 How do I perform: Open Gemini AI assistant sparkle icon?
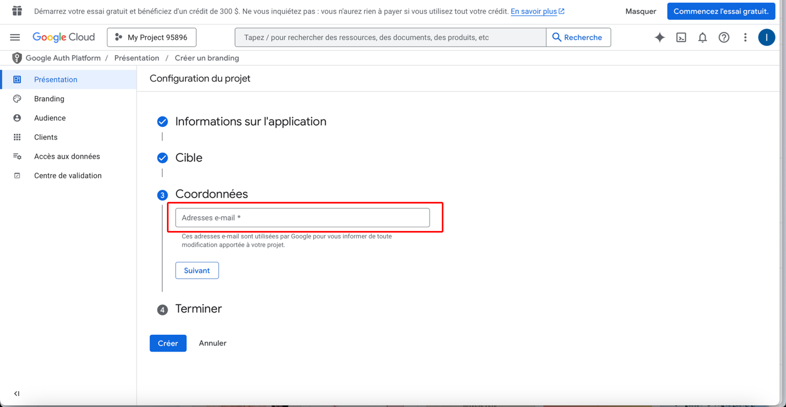pos(659,37)
